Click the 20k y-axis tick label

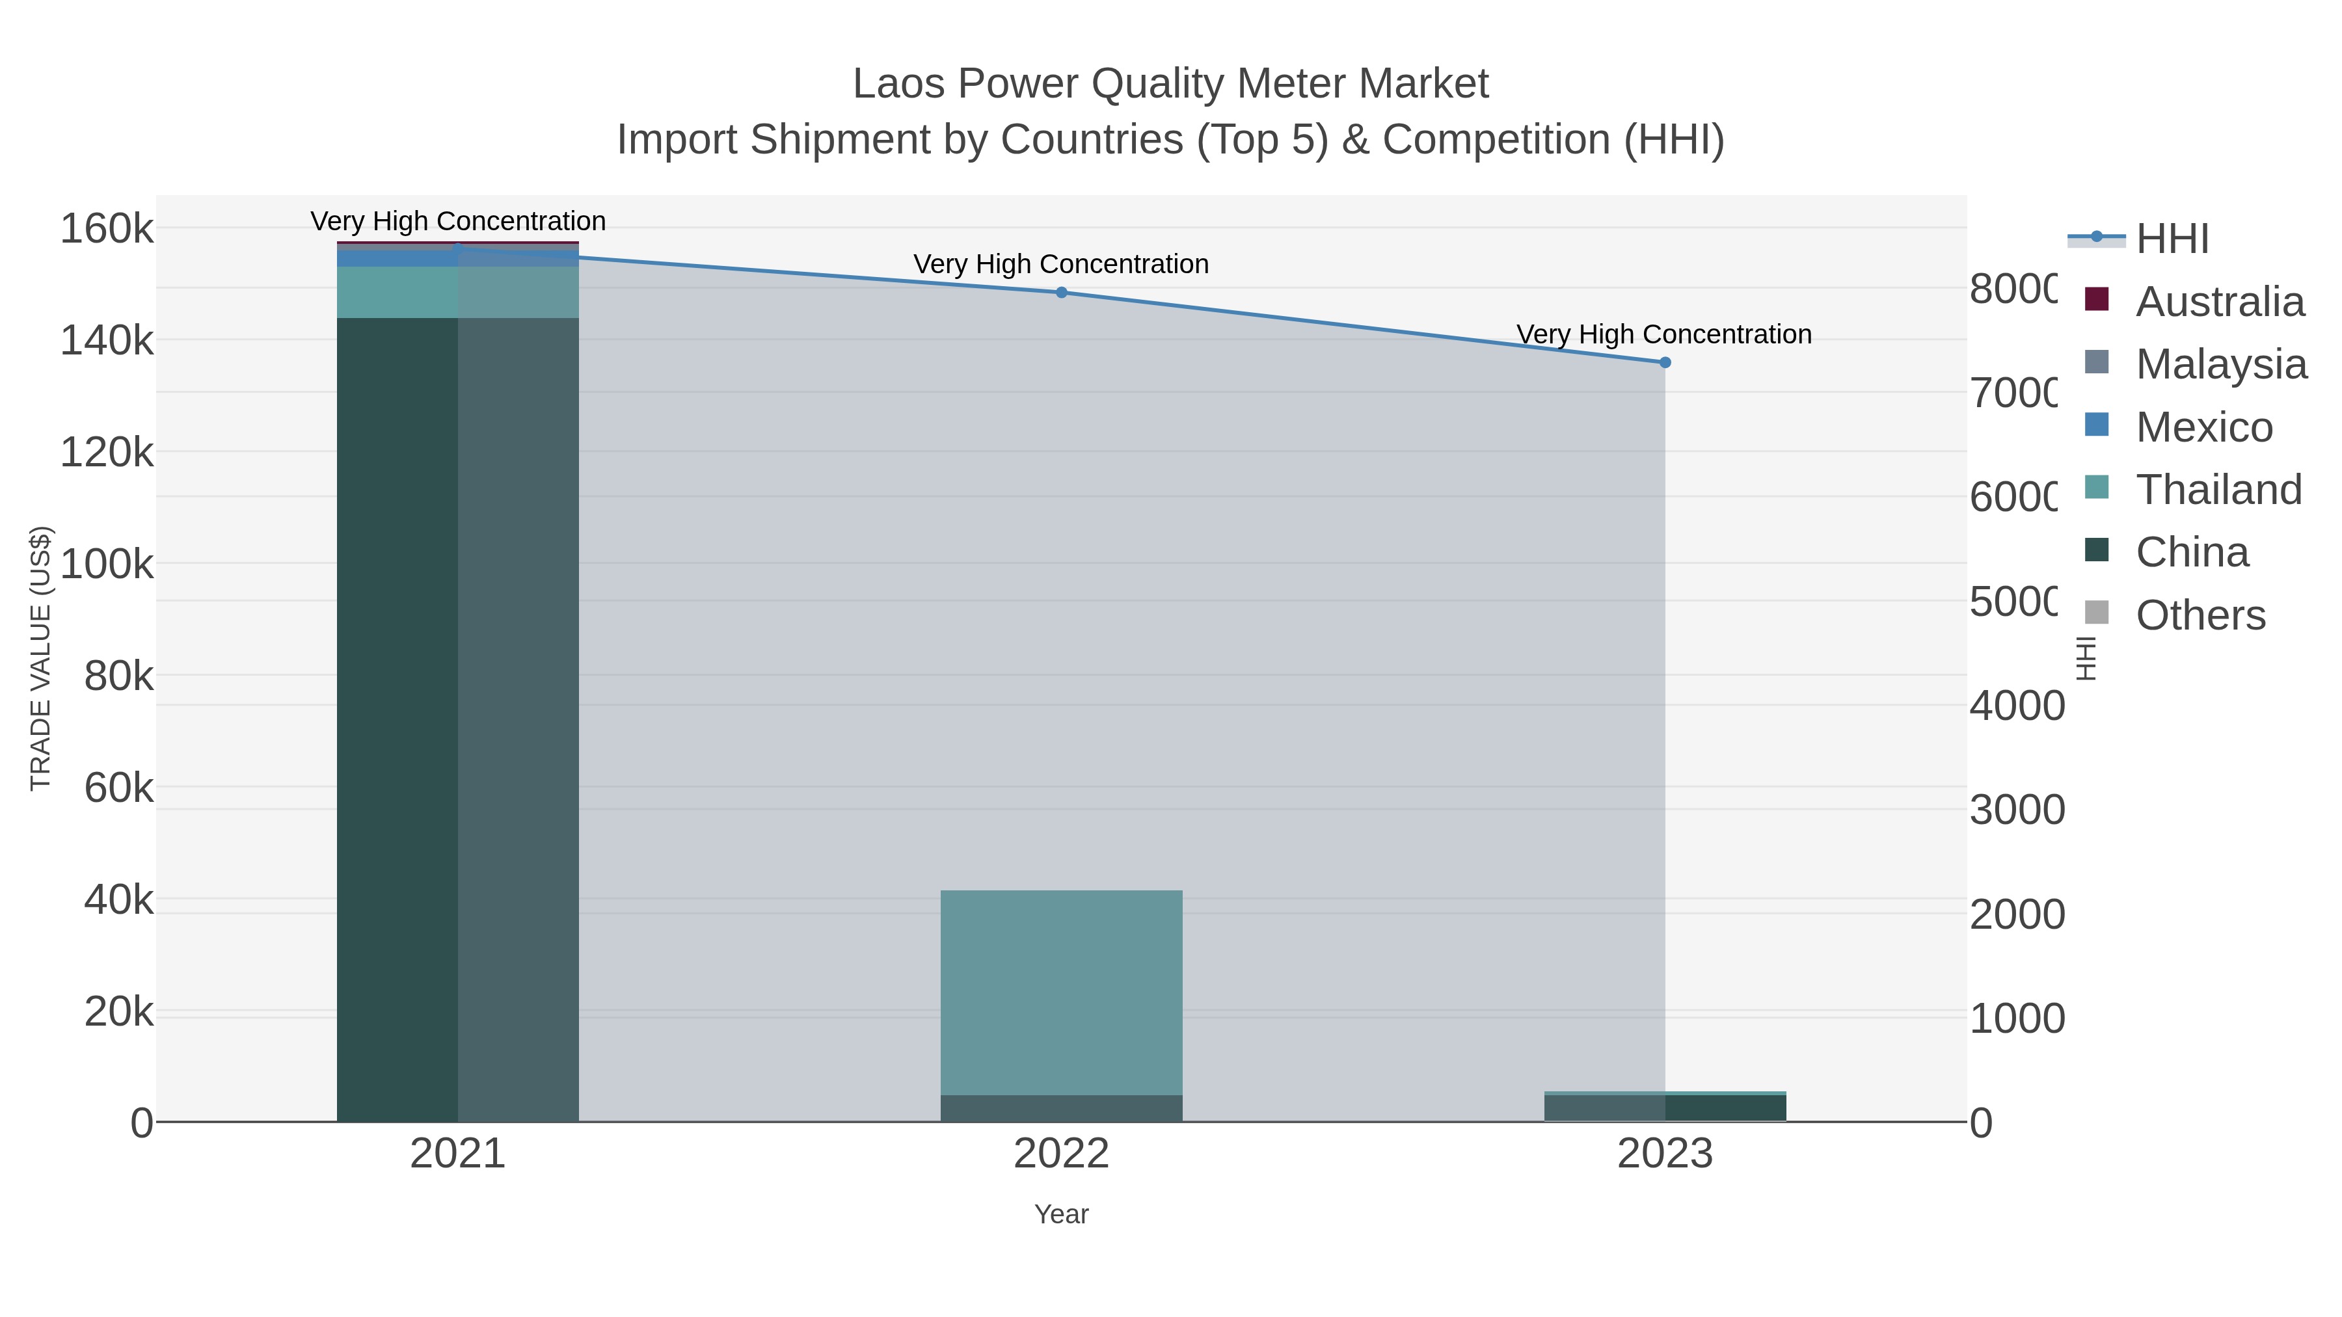(x=119, y=1011)
